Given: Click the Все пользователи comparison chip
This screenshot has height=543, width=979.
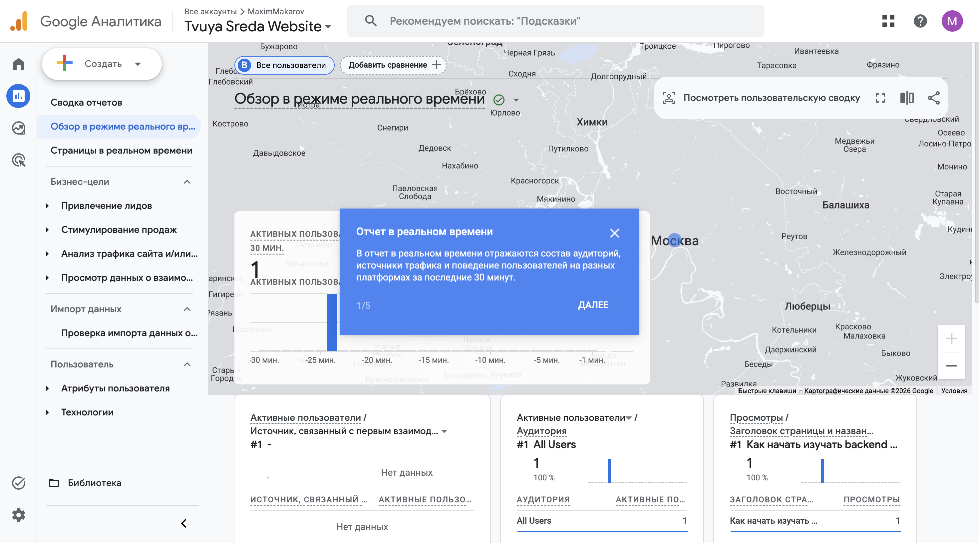Looking at the screenshot, I should pyautogui.click(x=284, y=65).
